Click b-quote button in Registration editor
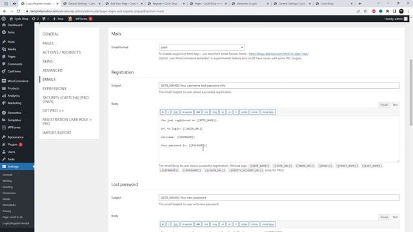The height and width of the screenshot is (232, 413). 186,112
